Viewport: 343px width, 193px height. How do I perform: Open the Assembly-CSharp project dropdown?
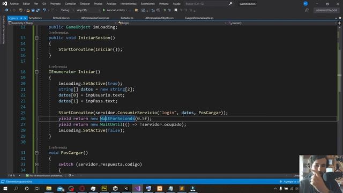tap(62, 23)
